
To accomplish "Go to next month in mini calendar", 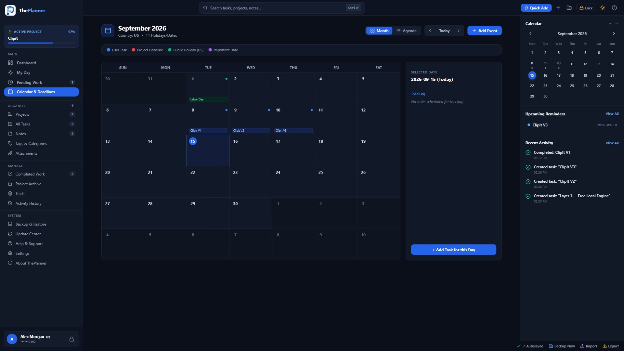I will pyautogui.click(x=614, y=33).
